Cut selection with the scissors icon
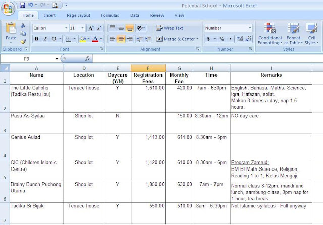This screenshot has height=225, width=323. 23,25
